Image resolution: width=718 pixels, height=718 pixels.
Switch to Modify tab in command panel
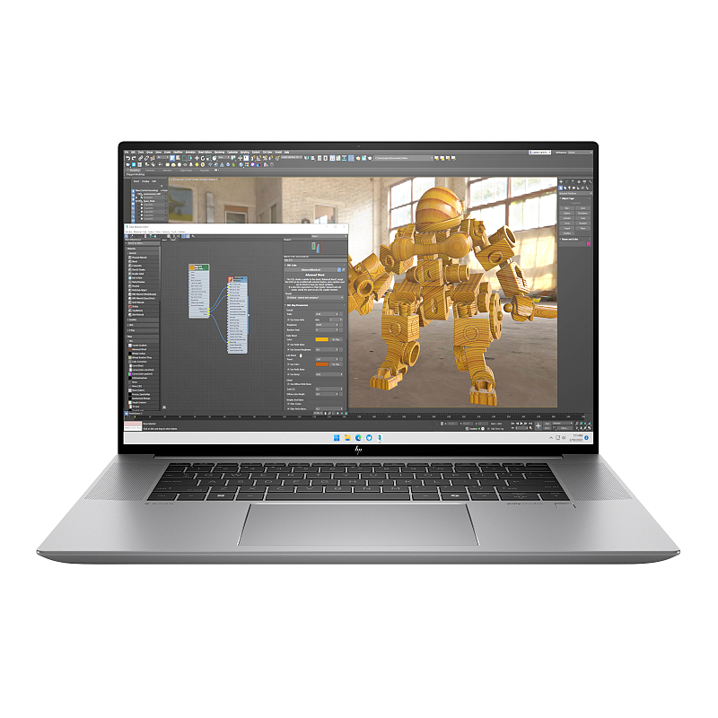pos(567,181)
